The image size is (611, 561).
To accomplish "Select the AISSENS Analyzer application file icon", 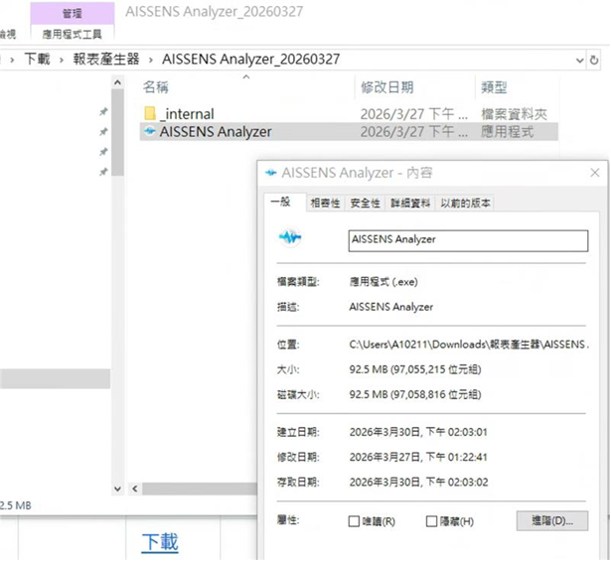I will click(150, 131).
